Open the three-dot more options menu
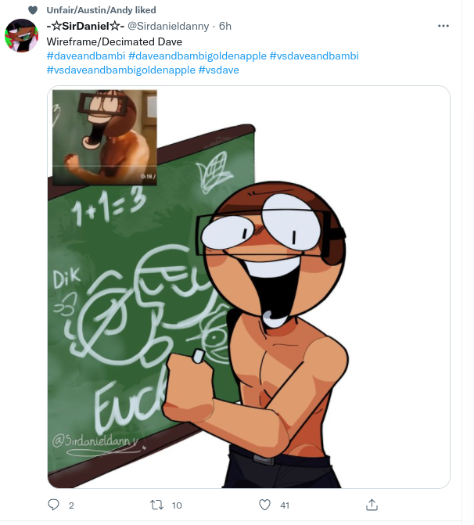Image resolution: width=474 pixels, height=525 pixels. coord(443,26)
